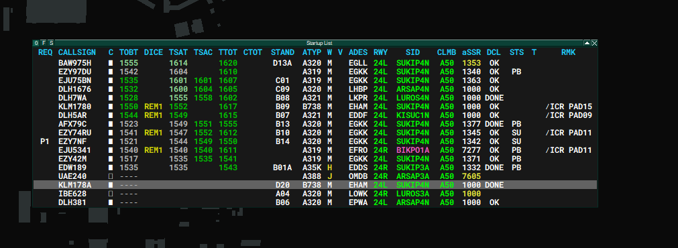Click the RMK column header

click(569, 52)
